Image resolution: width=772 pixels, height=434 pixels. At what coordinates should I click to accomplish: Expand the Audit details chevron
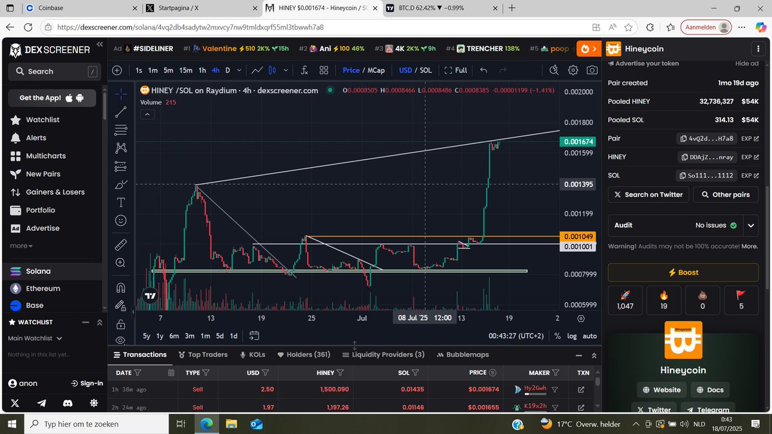[x=750, y=226]
